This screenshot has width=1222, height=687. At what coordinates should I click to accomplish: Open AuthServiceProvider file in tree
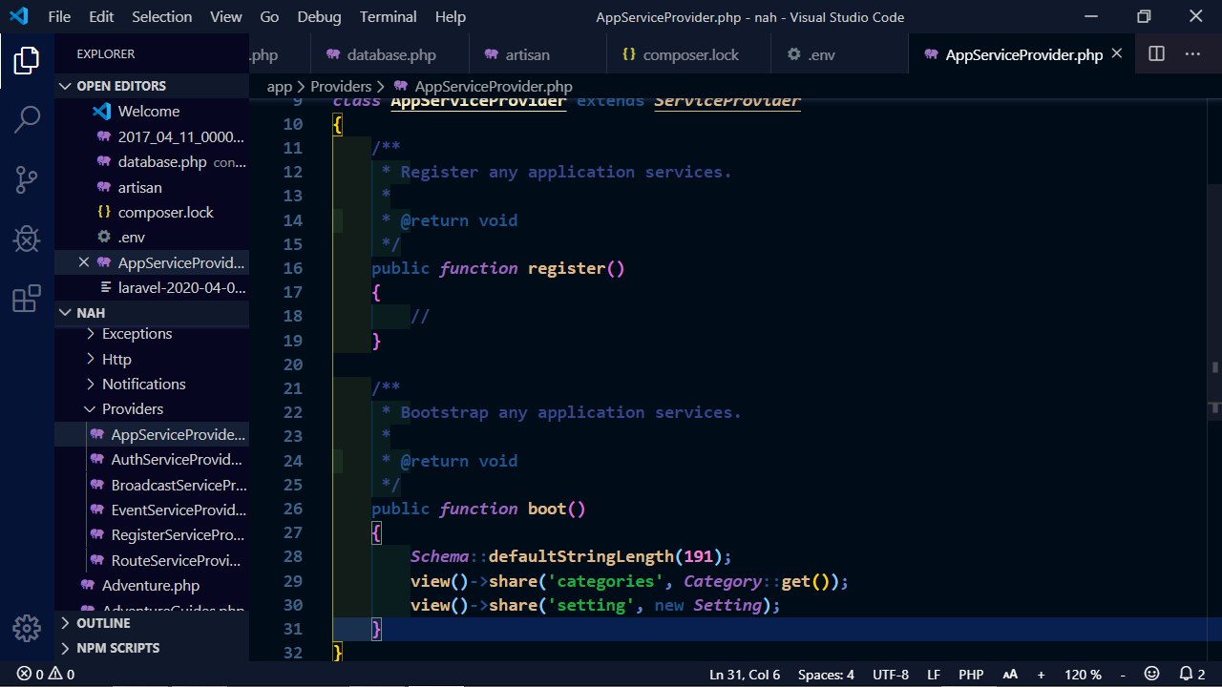(x=152, y=459)
